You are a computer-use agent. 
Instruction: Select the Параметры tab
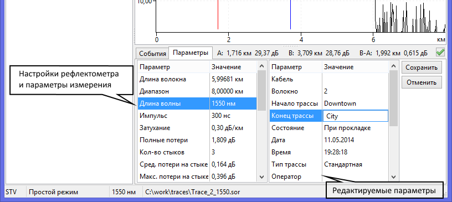[191, 53]
